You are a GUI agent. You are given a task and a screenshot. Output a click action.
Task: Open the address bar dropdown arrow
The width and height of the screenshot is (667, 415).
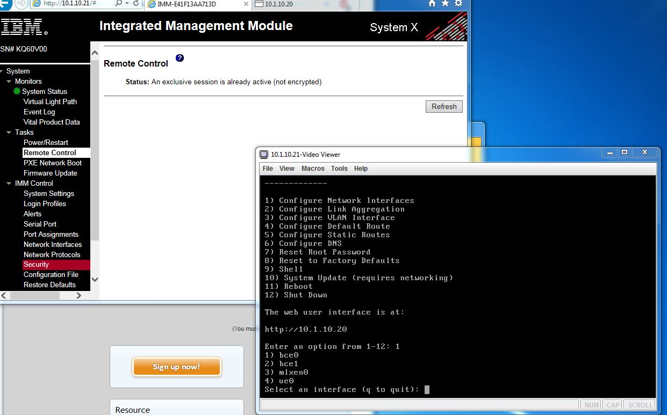(x=126, y=4)
